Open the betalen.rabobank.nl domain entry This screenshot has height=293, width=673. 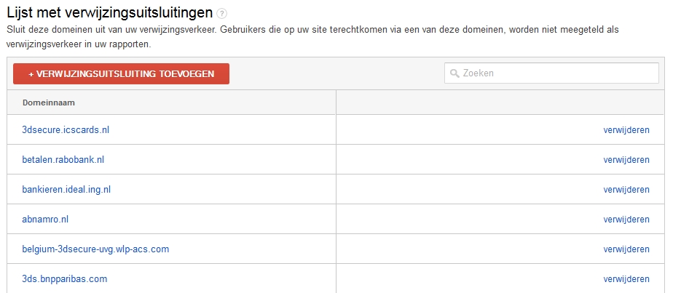click(x=63, y=160)
